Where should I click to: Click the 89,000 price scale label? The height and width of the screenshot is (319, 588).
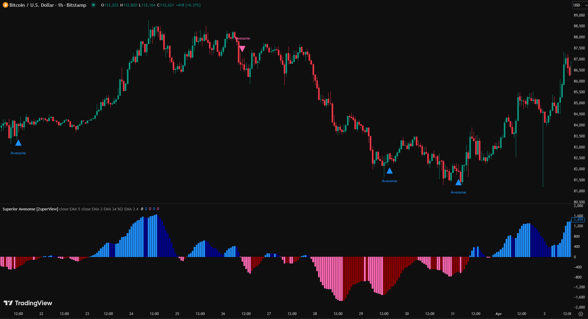579,15
